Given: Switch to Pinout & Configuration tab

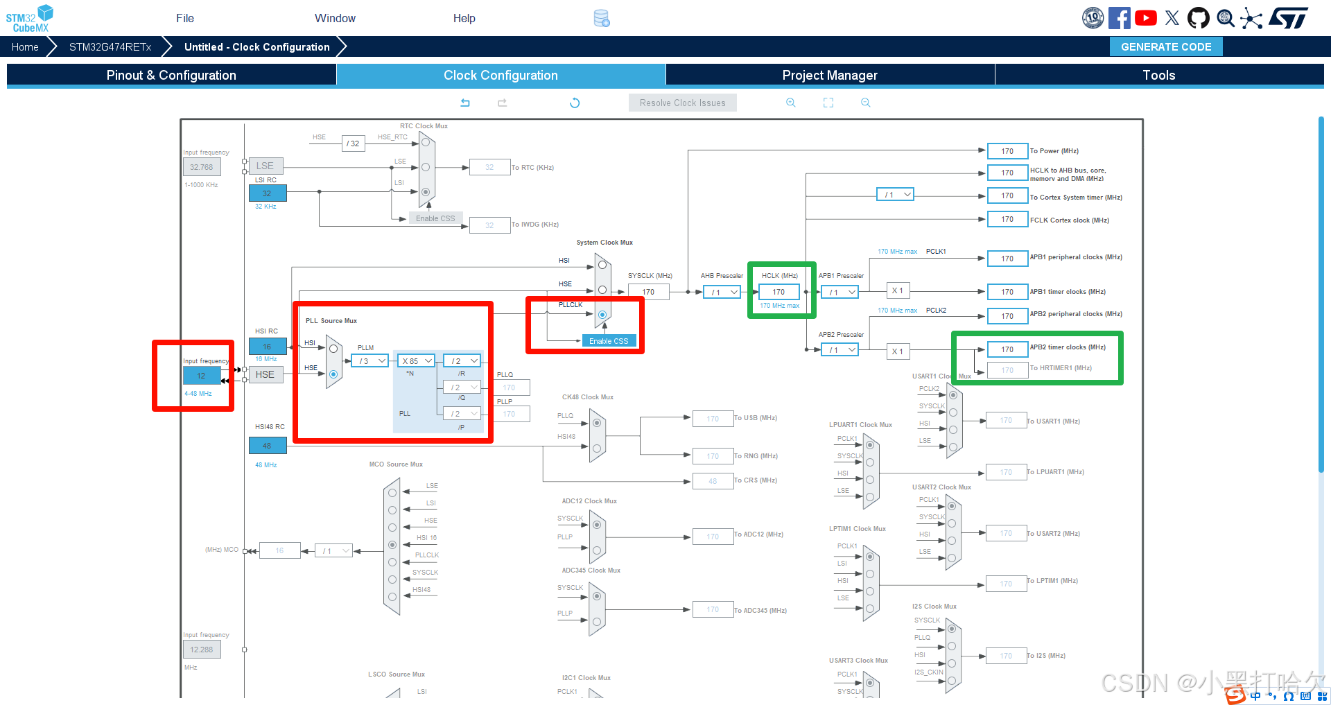Looking at the screenshot, I should click(171, 75).
